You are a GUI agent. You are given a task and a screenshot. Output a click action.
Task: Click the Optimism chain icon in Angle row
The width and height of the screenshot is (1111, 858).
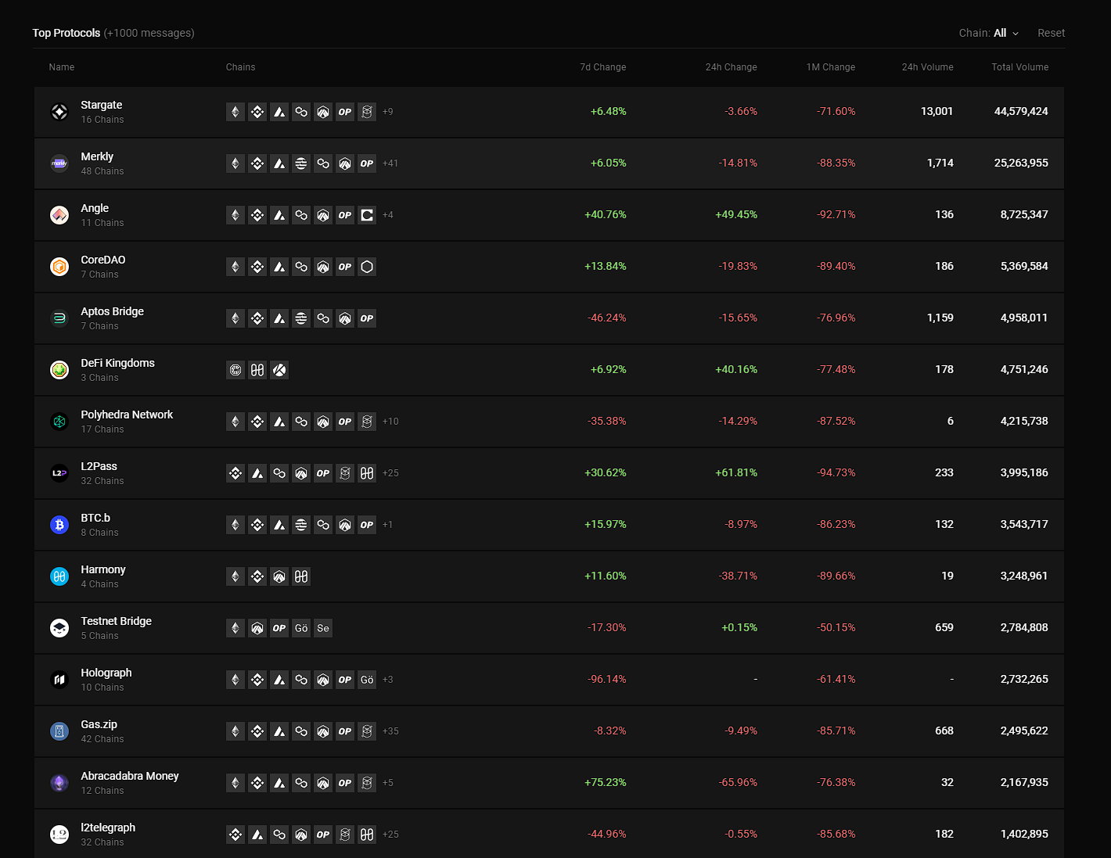click(x=345, y=215)
